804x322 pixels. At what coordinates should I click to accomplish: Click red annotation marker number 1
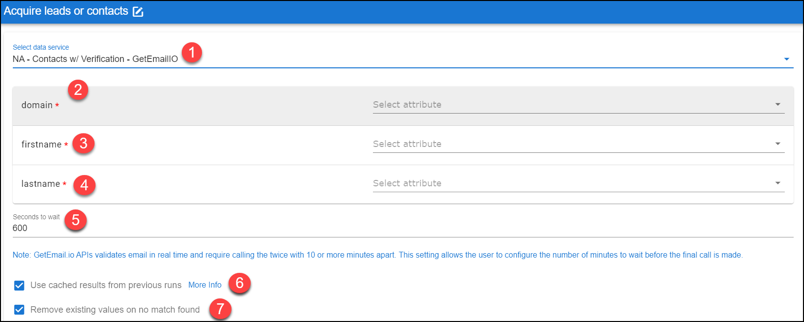pyautogui.click(x=192, y=52)
